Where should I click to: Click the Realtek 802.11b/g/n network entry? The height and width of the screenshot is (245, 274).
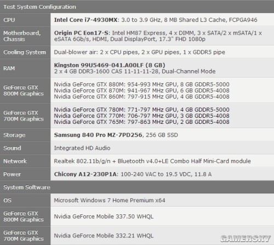tap(152, 161)
